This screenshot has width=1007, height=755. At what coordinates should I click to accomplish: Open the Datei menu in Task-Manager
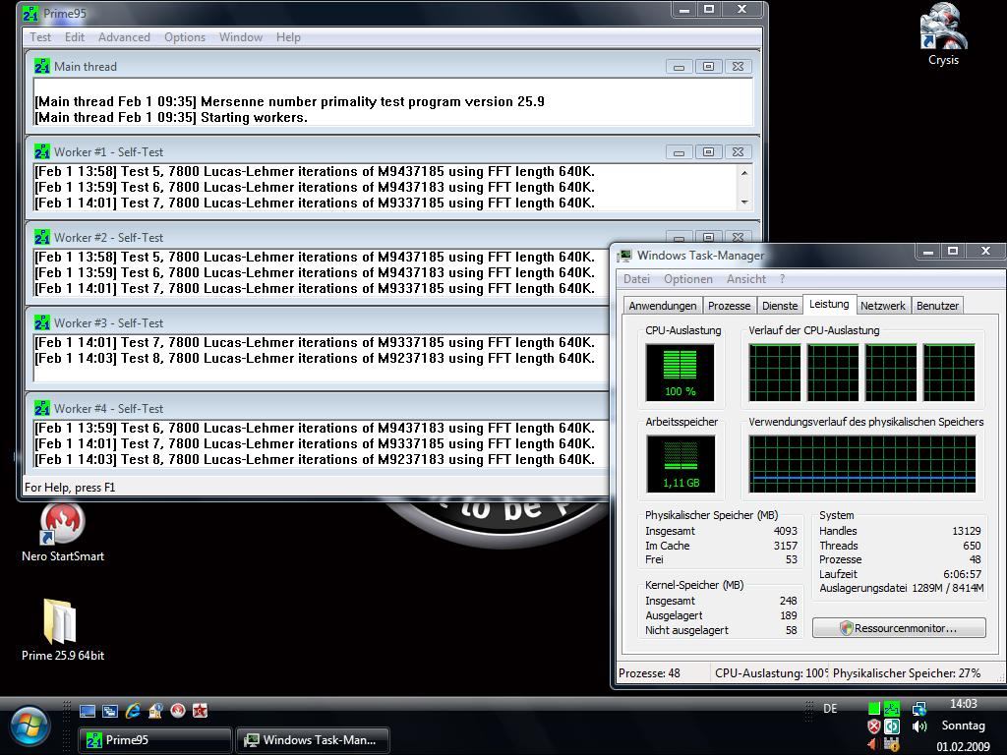636,279
